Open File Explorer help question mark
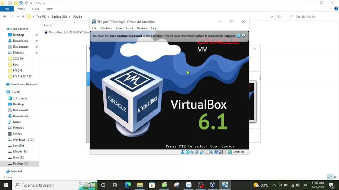 [336, 9]
